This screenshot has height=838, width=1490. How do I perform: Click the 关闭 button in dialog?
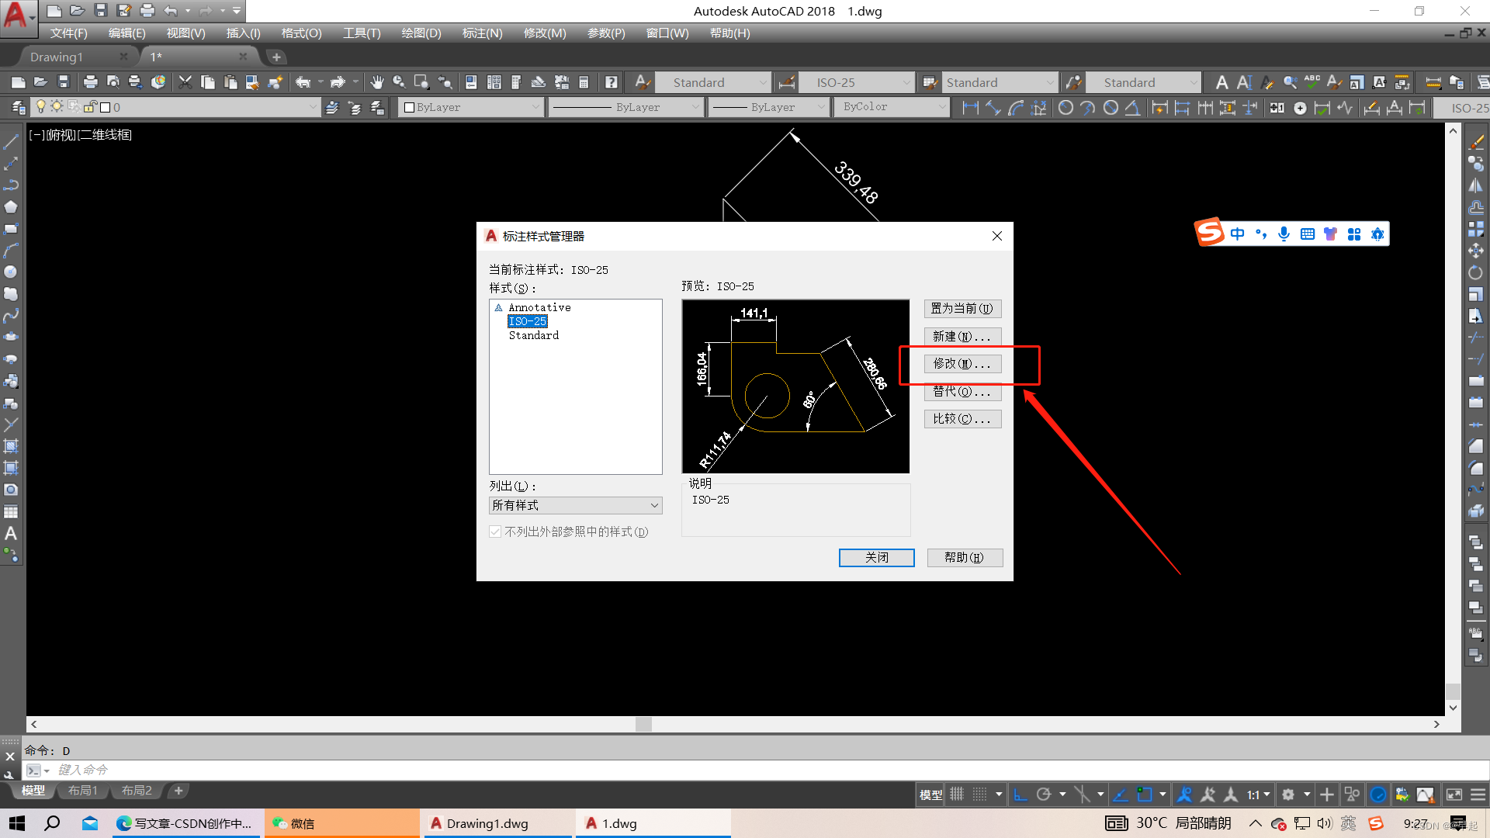(x=876, y=557)
